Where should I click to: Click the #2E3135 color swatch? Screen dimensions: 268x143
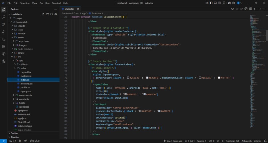[x=128, y=78]
